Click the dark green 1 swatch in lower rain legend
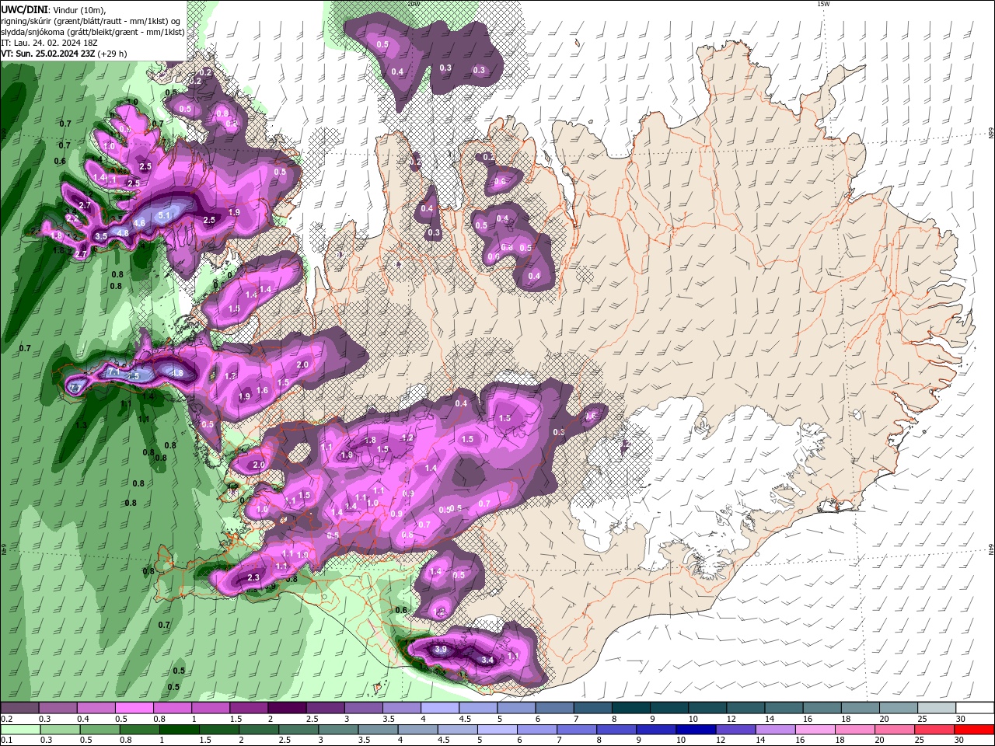Image resolution: width=995 pixels, height=746 pixels. click(x=178, y=730)
